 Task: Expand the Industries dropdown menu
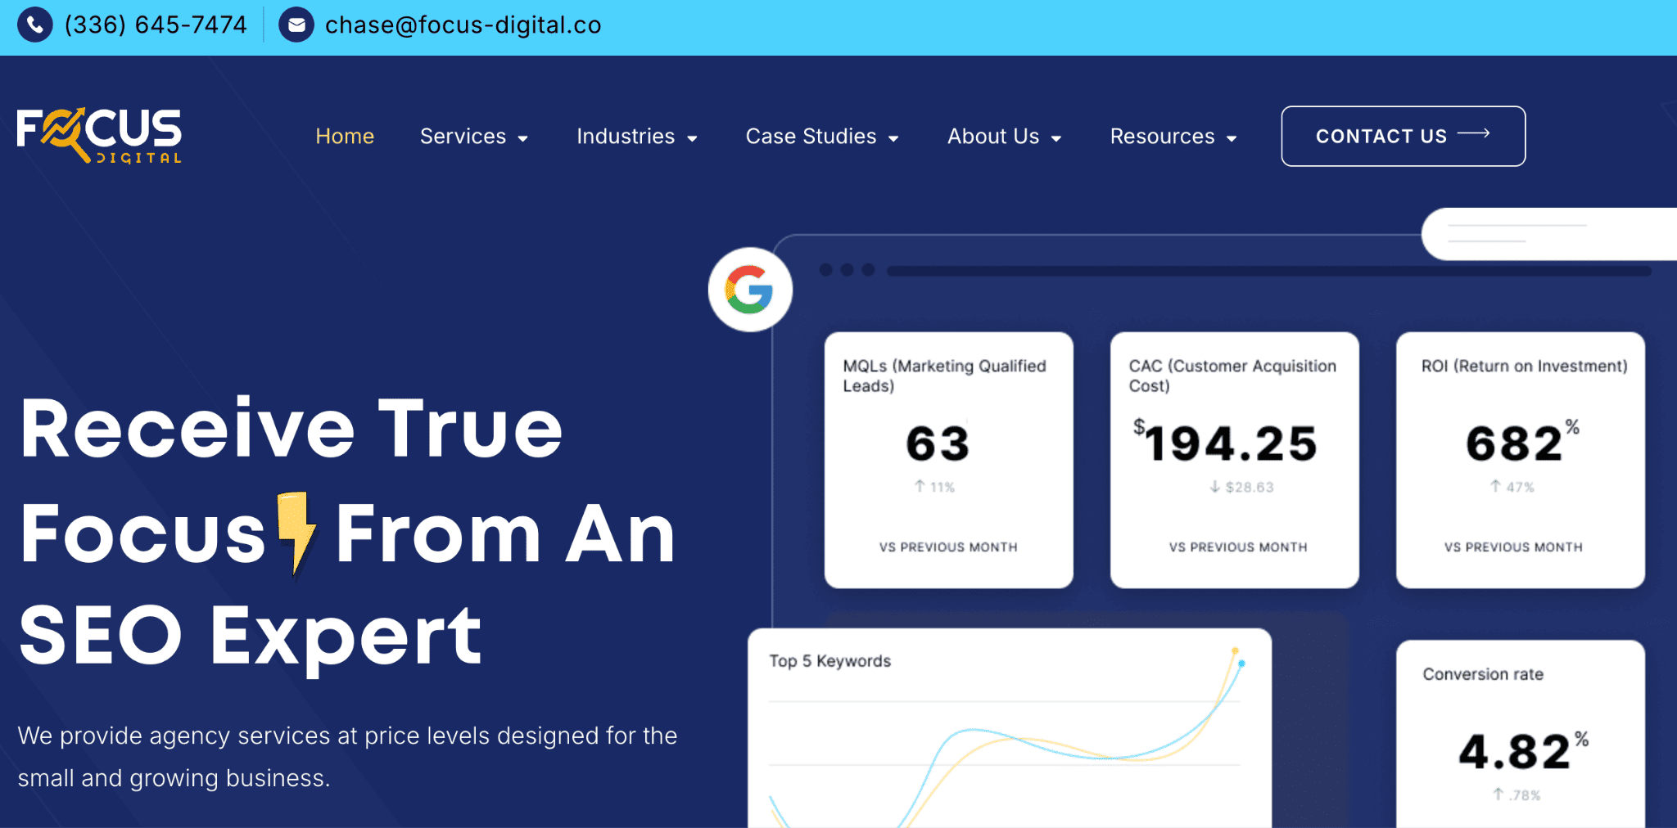636,137
